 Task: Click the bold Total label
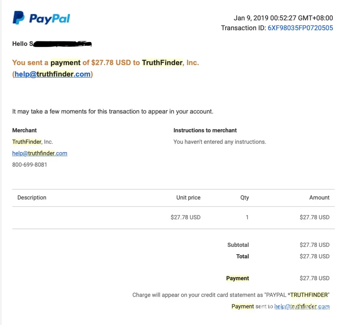242,256
